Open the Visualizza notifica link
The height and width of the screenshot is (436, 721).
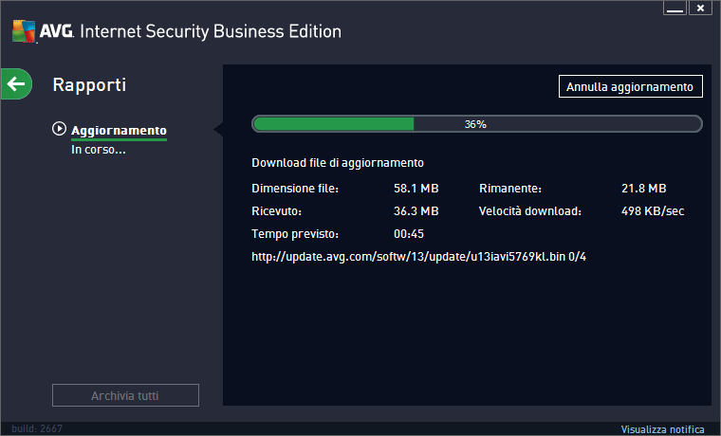point(662,429)
